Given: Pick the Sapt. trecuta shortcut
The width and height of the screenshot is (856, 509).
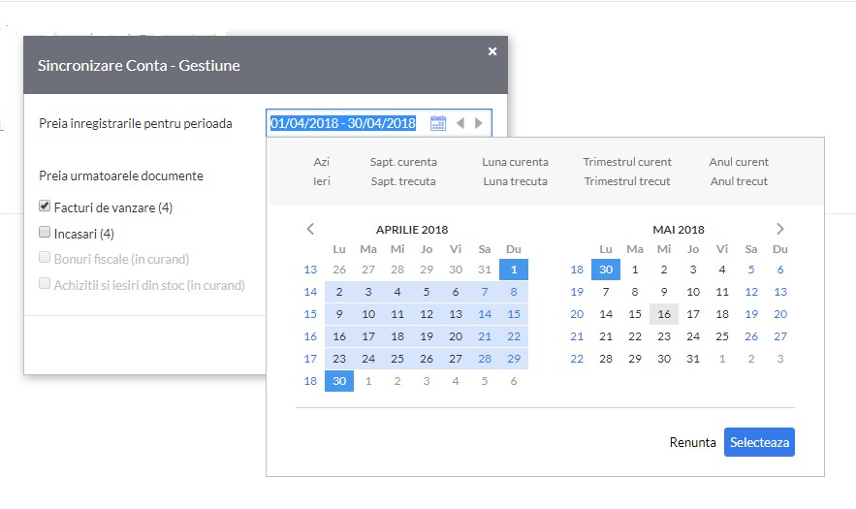Looking at the screenshot, I should 403,181.
